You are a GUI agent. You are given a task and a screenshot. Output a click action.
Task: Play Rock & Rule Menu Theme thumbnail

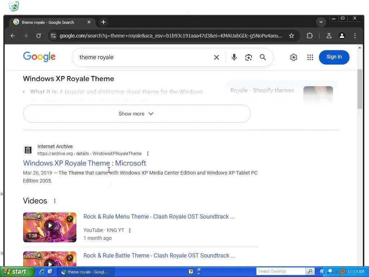[x=50, y=227]
